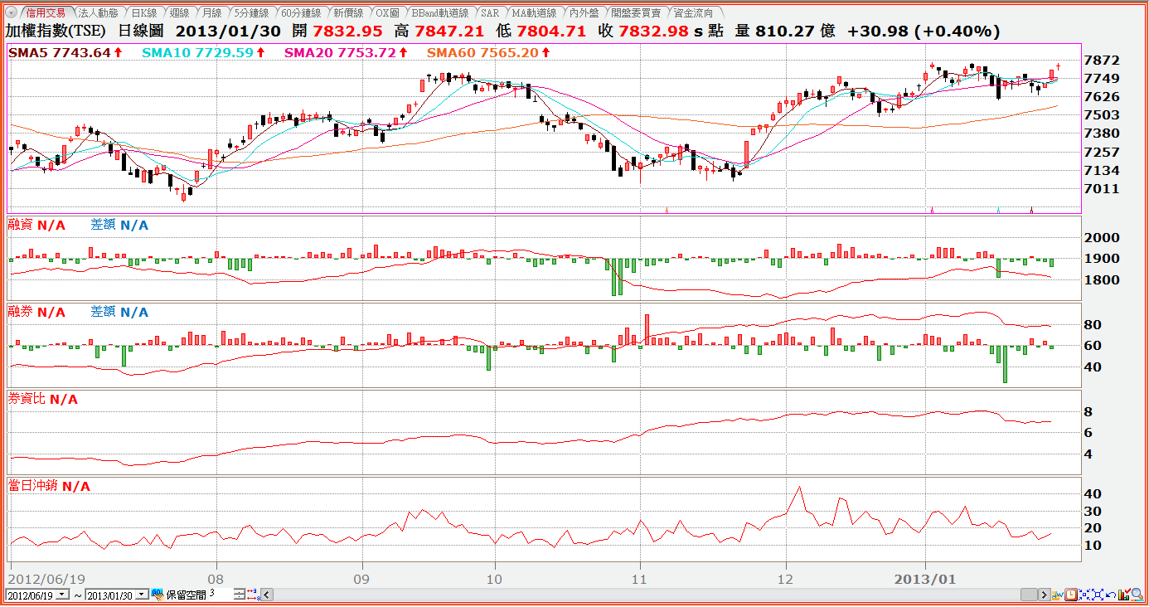Click the opening price 7832.95

[x=348, y=32]
